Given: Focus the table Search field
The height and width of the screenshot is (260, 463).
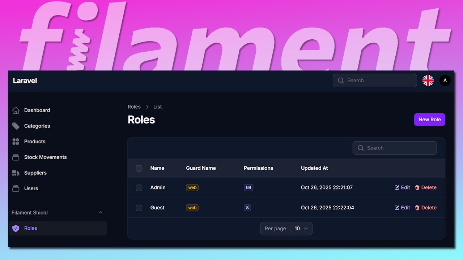Looking at the screenshot, I should coord(395,148).
